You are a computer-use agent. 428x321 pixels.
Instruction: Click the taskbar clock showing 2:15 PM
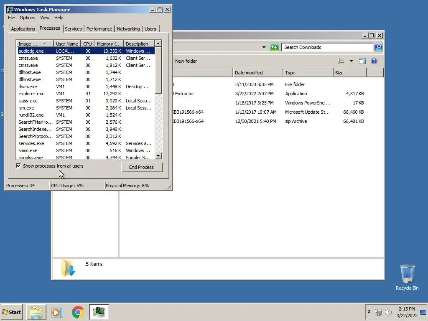pyautogui.click(x=407, y=312)
